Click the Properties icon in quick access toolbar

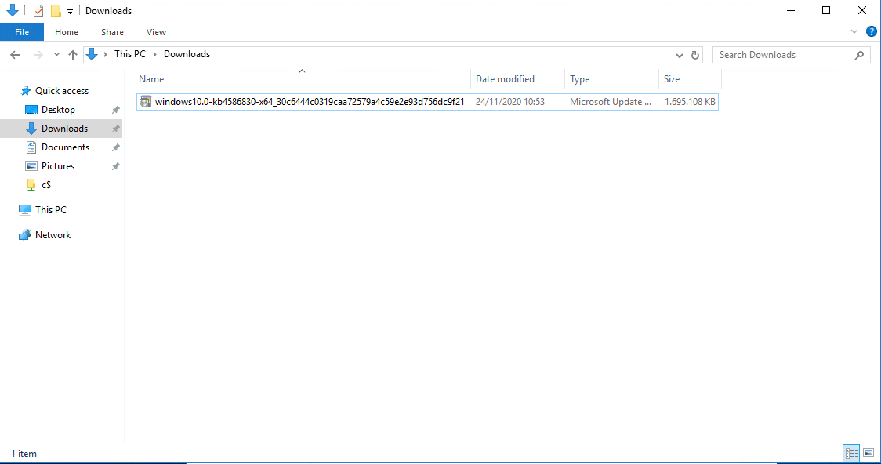coord(38,11)
